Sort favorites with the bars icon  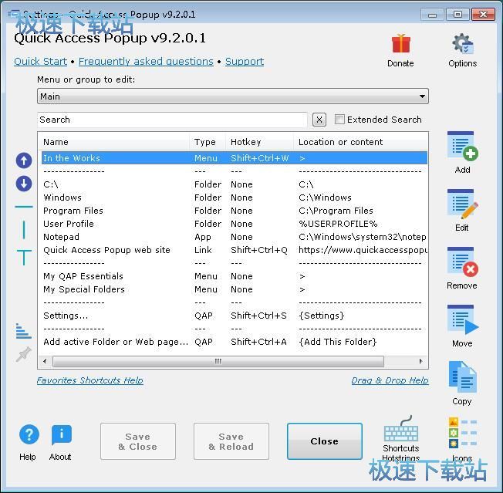(x=24, y=331)
